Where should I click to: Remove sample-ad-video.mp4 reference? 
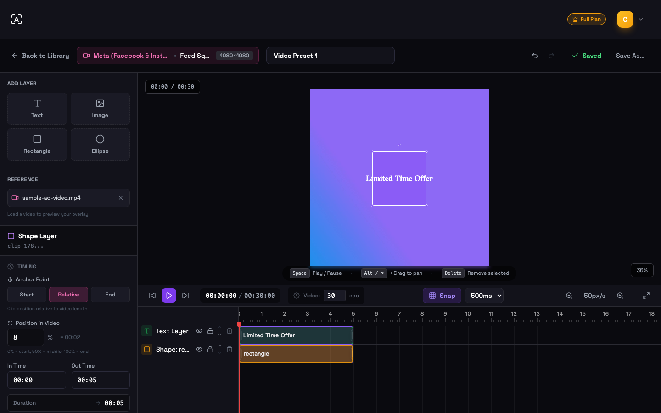(x=121, y=198)
